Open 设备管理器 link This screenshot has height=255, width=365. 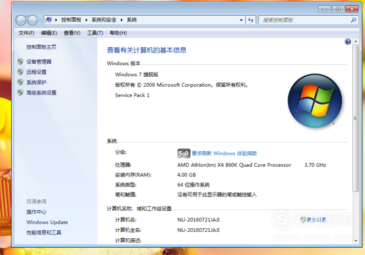(39, 62)
